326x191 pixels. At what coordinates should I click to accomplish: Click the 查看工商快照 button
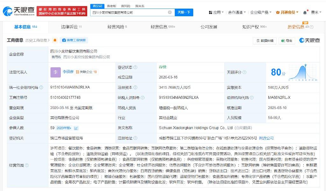[x=74, y=40]
